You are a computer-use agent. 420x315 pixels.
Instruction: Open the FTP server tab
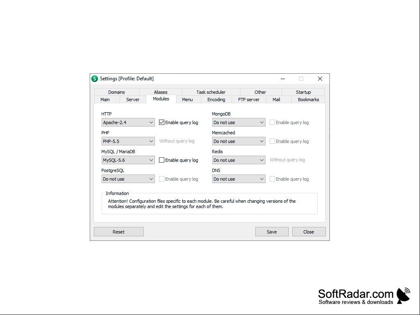249,100
